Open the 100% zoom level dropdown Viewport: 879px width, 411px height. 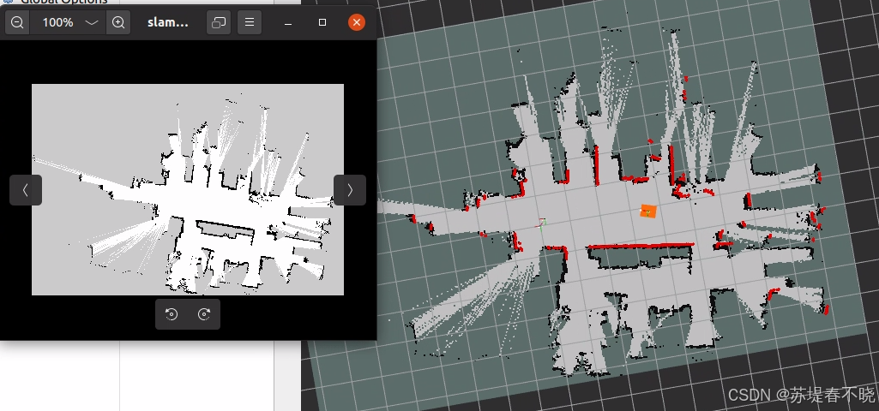[x=92, y=22]
